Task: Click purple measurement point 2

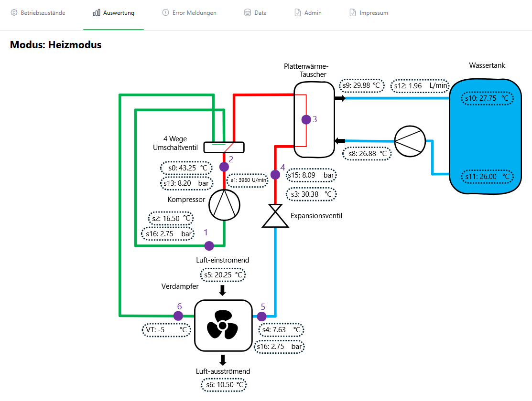Action: 224,167
